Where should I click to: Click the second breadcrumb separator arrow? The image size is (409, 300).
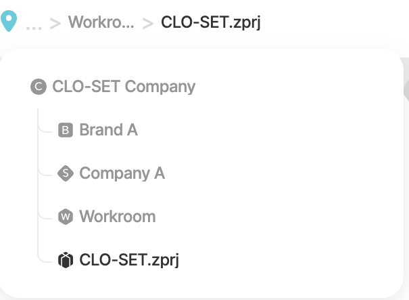148,23
